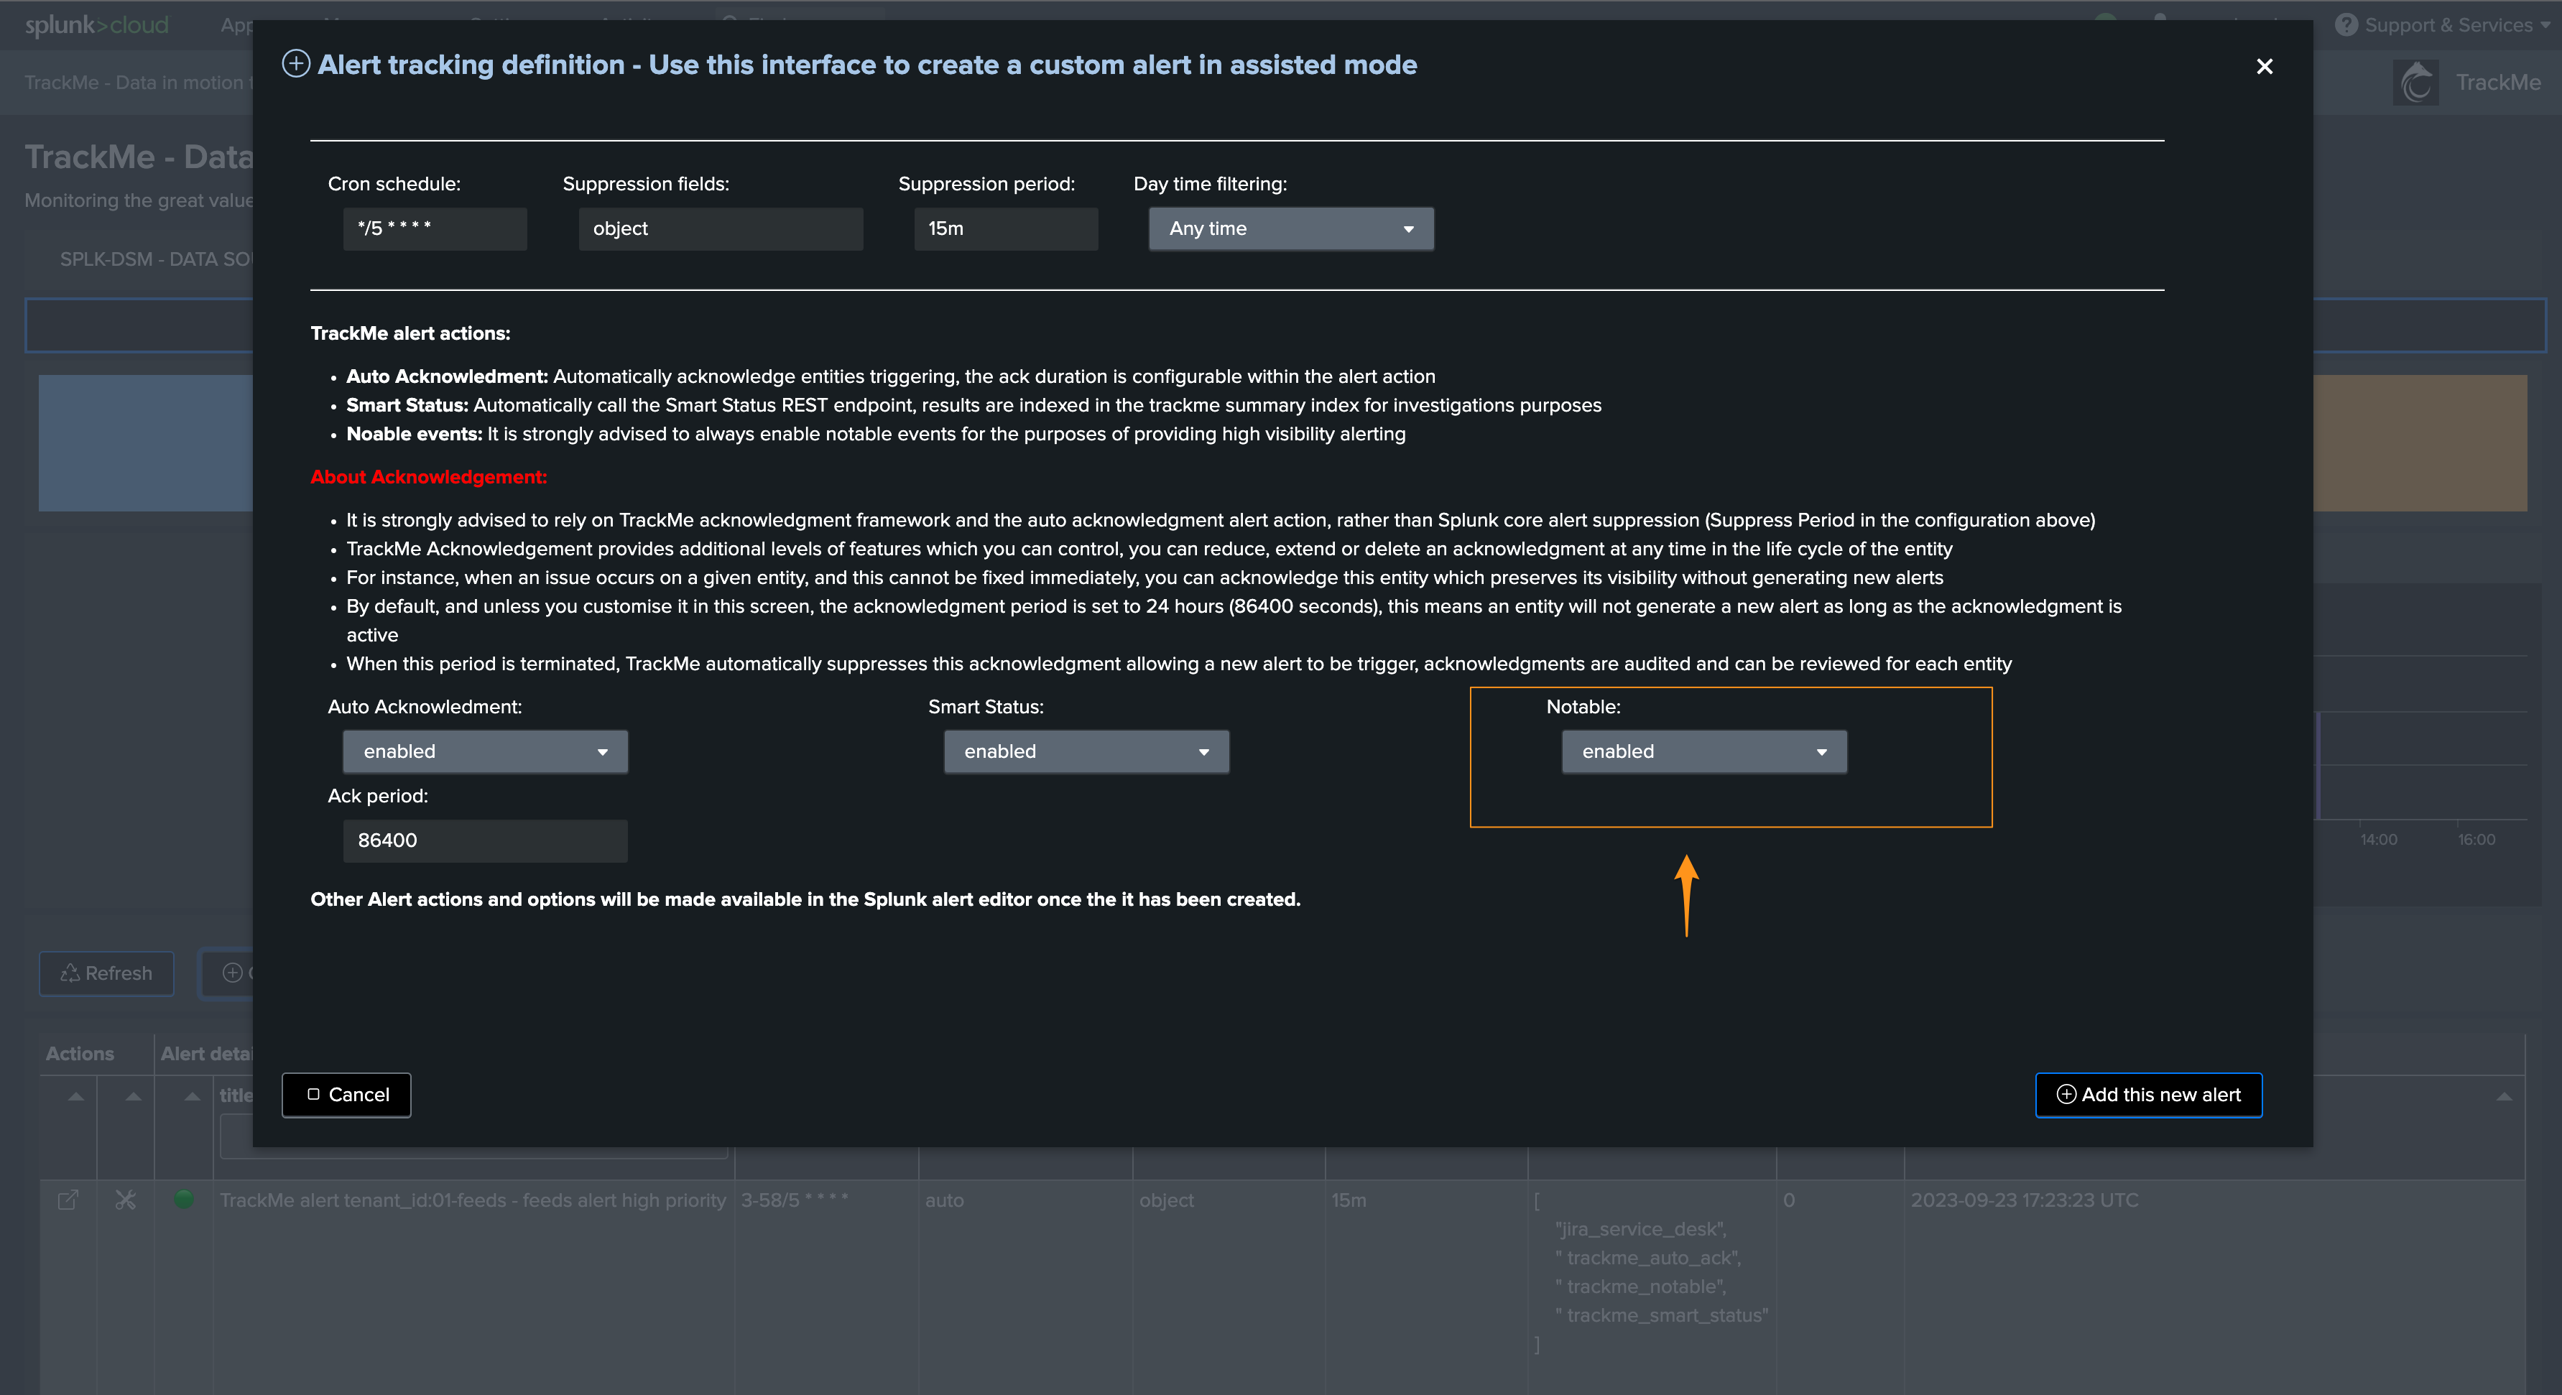Edit the Cron schedule field
This screenshot has width=2562, height=1395.
point(435,228)
